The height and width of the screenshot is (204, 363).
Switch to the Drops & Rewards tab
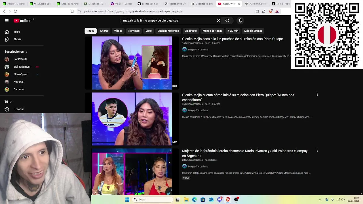[x=67, y=4]
